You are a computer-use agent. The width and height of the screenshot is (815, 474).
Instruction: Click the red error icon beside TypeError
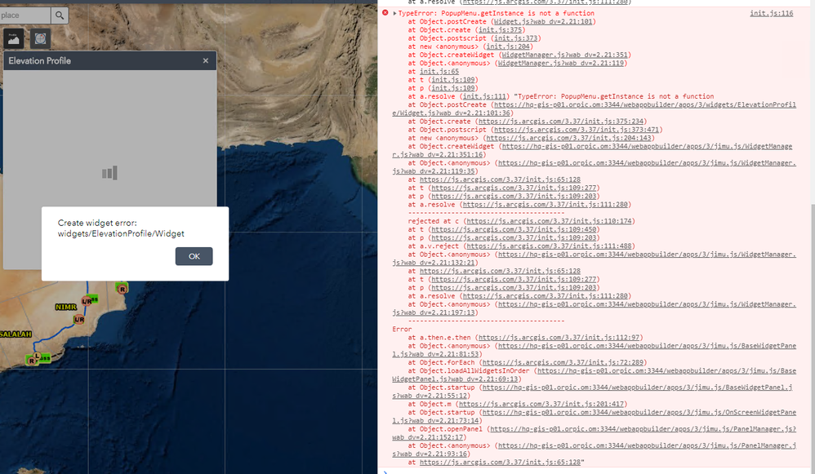385,13
